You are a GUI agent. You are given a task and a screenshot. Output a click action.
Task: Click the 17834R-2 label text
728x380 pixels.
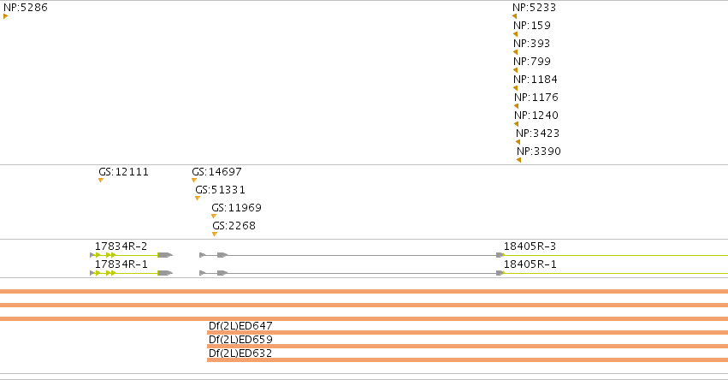click(121, 246)
